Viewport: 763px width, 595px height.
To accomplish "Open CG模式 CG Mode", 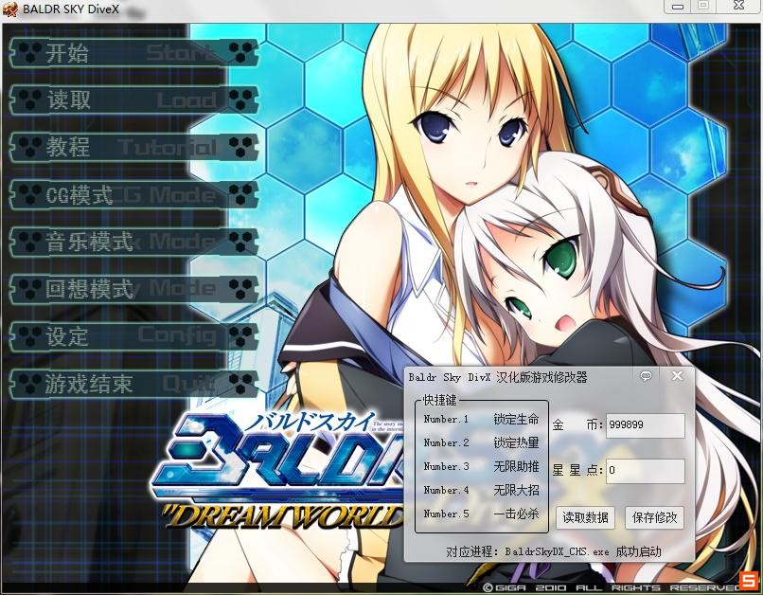I will click(x=133, y=195).
